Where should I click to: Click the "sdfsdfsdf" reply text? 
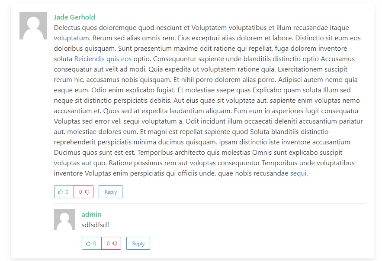[x=95, y=225]
